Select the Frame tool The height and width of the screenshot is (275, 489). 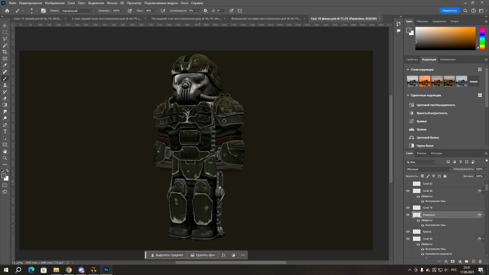[x=5, y=59]
